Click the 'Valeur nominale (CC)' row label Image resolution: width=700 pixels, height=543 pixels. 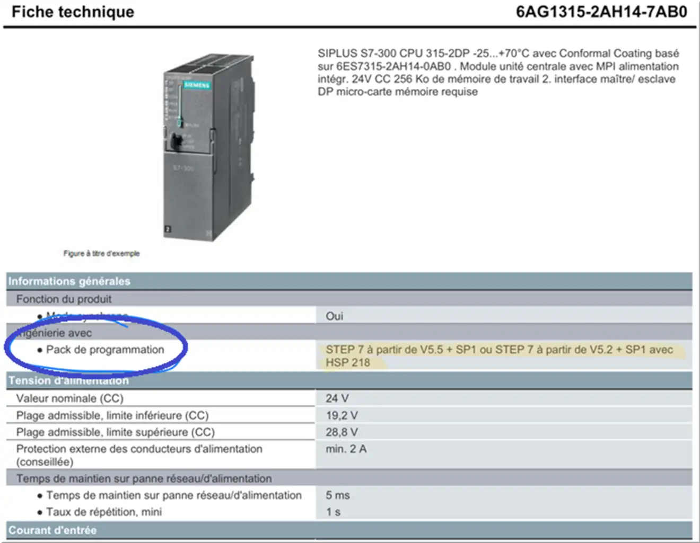69,398
